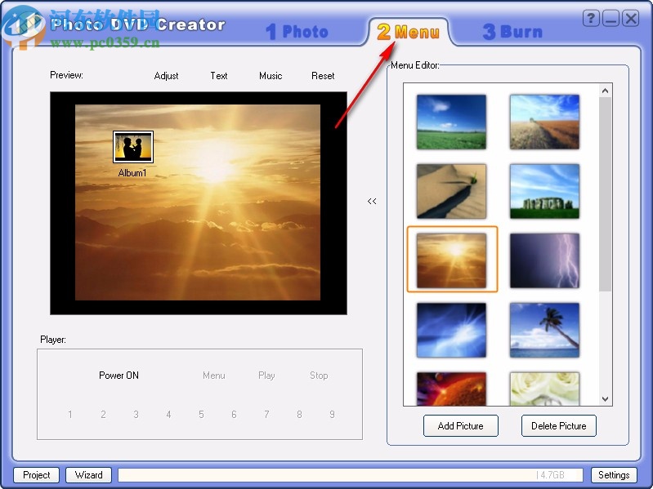Image resolution: width=653 pixels, height=489 pixels.
Task: Open the Settings button
Action: click(614, 475)
